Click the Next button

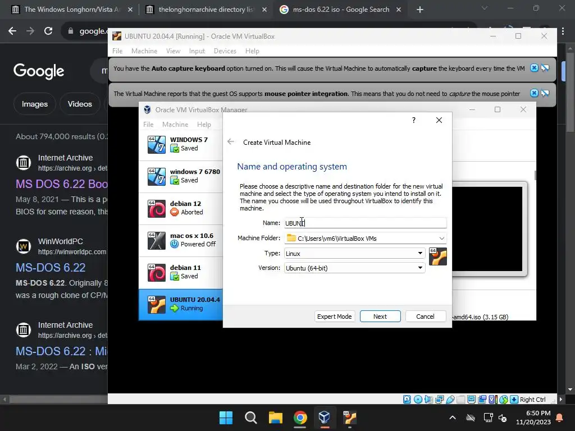[x=380, y=317]
